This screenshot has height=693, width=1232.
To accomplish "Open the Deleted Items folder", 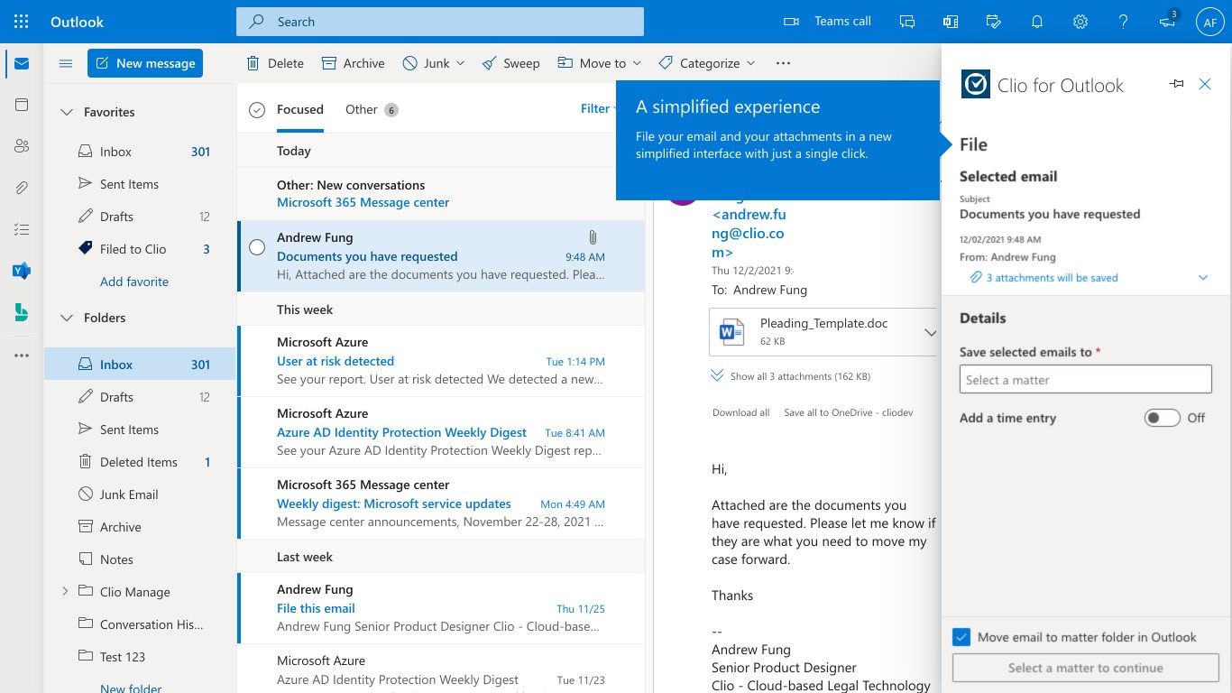I will [x=140, y=462].
